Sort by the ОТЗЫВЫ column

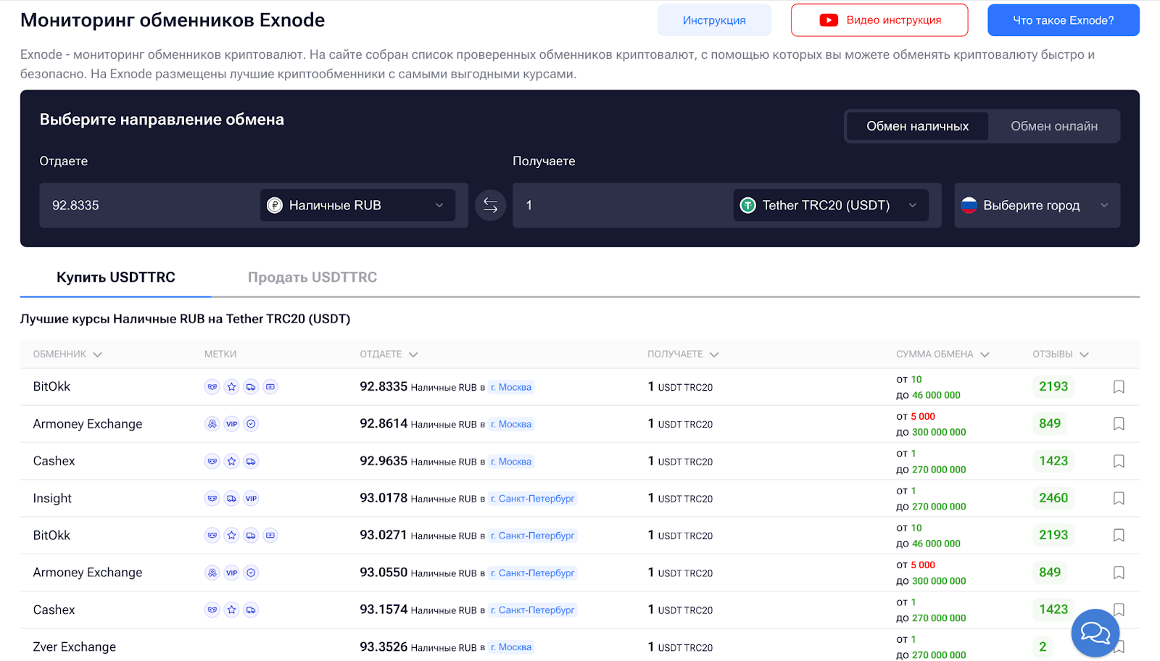[1061, 354]
